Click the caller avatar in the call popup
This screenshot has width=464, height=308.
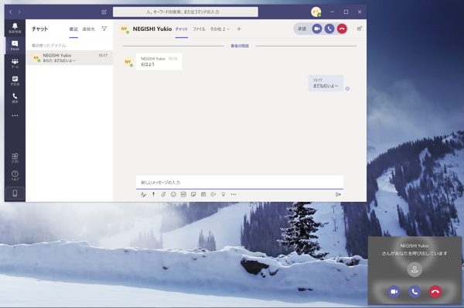coord(415,269)
